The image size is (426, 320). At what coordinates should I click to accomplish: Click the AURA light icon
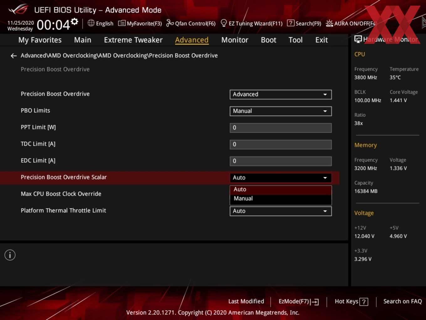point(329,23)
